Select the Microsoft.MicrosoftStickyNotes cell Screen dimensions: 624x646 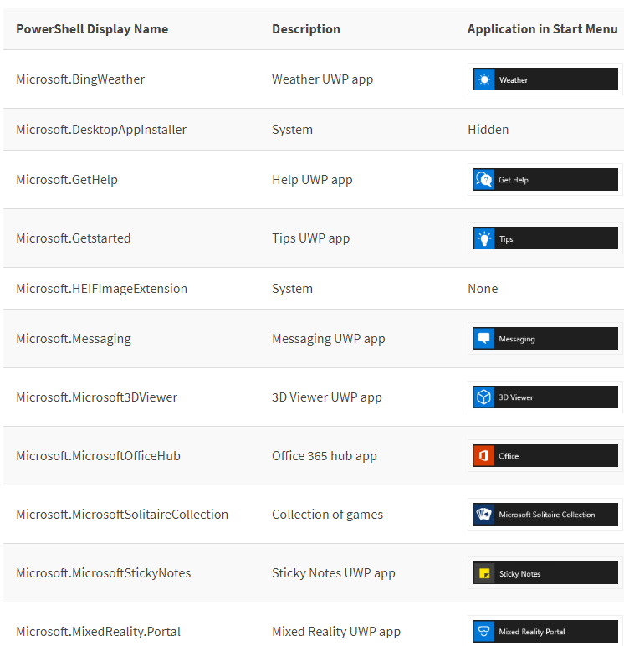(x=104, y=572)
